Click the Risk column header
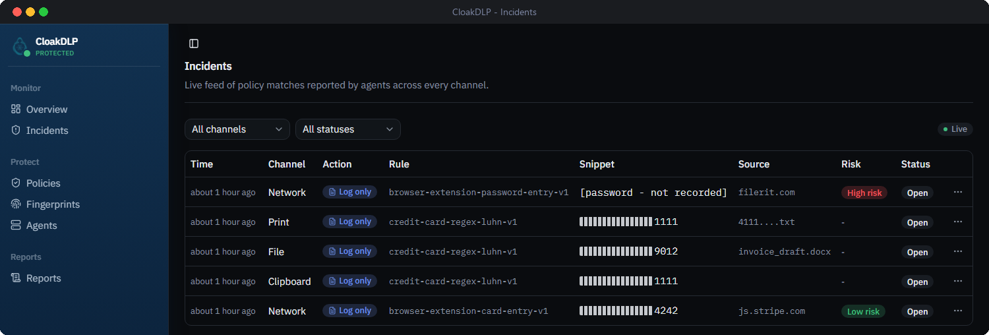Image resolution: width=989 pixels, height=335 pixels. (851, 164)
